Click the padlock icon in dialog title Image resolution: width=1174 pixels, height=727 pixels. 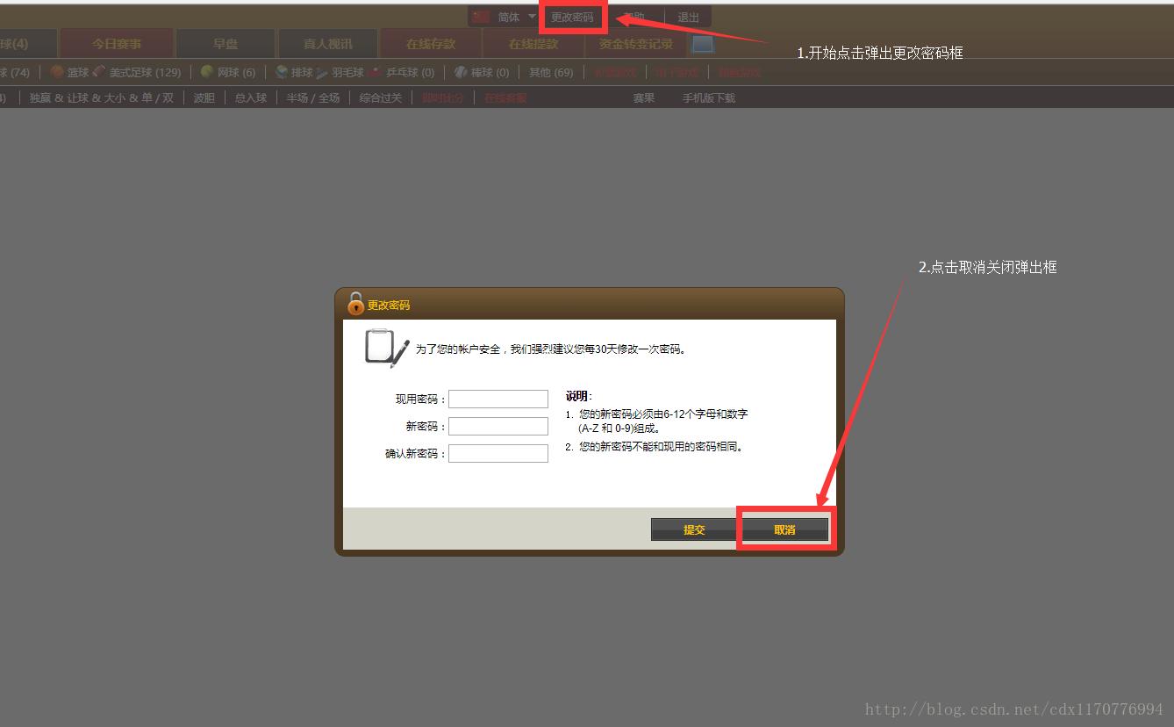pos(355,304)
